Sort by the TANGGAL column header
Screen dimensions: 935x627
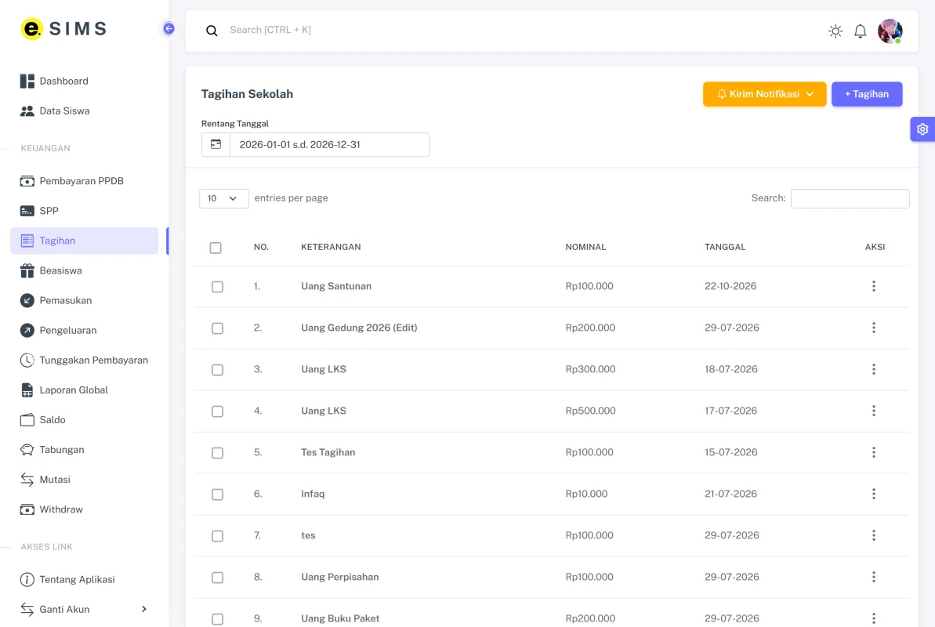coord(725,247)
